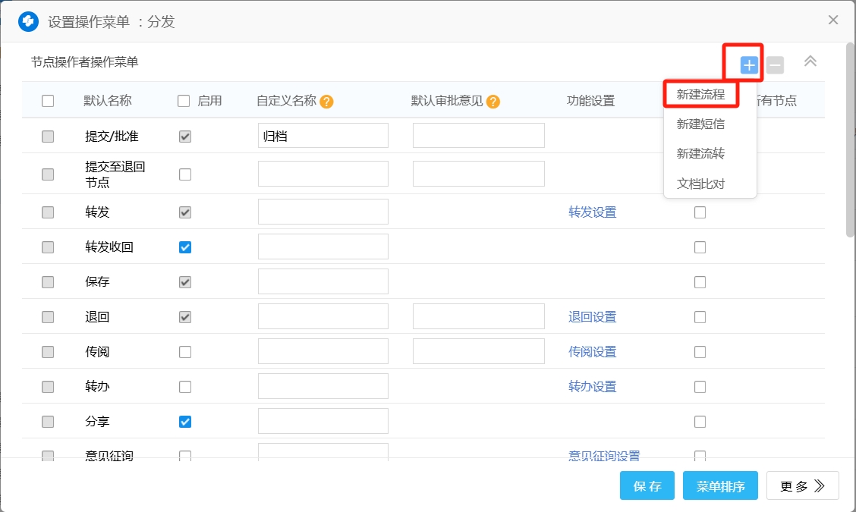Pick 新建流转 in the popup menu
This screenshot has height=512, width=856.
pos(700,154)
